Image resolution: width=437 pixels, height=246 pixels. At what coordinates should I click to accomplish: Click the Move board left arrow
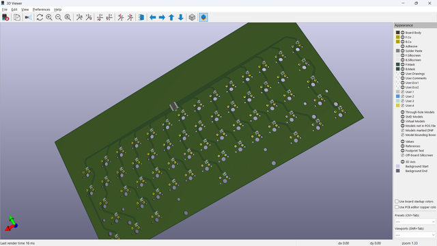coord(153,17)
